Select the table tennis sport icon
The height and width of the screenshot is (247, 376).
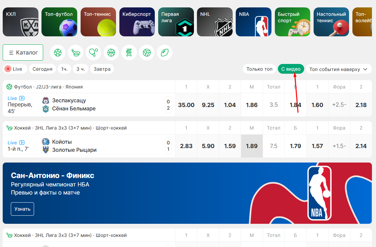pyautogui.click(x=93, y=53)
